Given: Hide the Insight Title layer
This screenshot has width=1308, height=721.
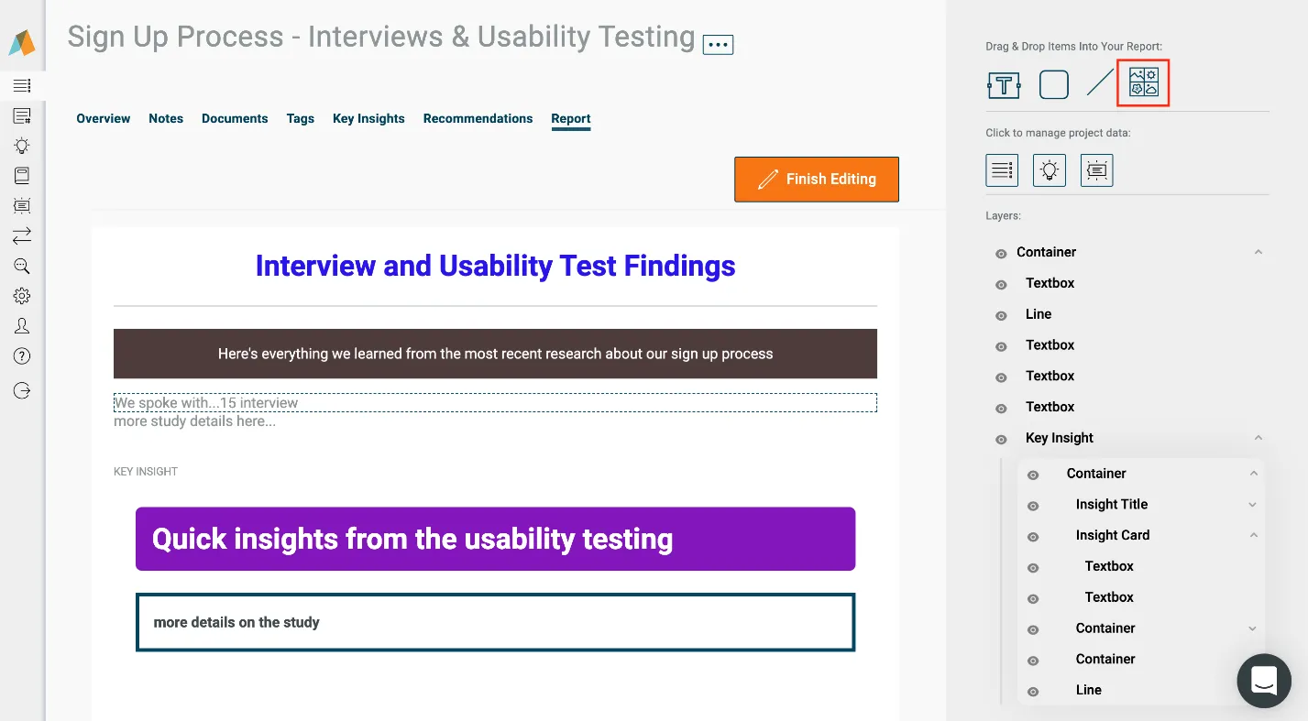Looking at the screenshot, I should 1033,506.
